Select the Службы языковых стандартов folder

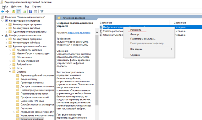point(37,105)
